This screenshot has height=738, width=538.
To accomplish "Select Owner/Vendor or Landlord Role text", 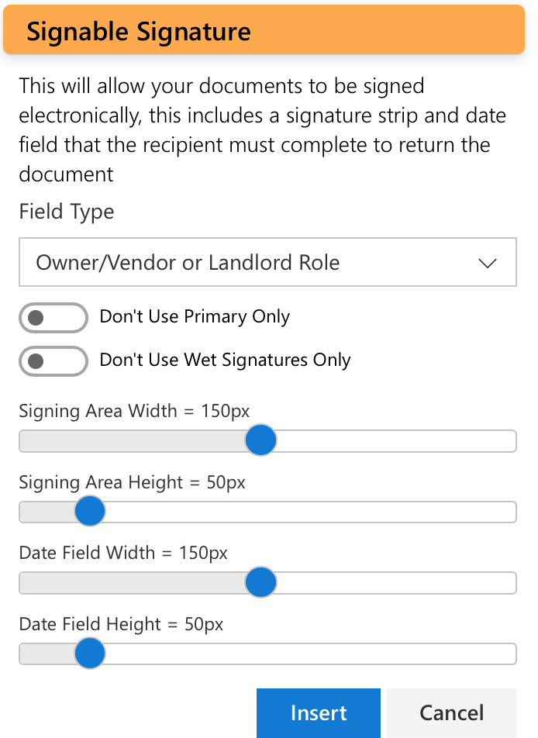I will 188,263.
